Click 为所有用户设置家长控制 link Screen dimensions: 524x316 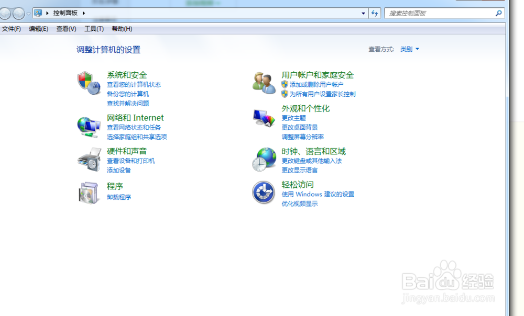tap(322, 94)
